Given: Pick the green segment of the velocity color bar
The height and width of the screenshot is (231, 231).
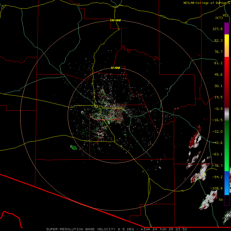Looking at the screenshot, I should click(227, 146).
